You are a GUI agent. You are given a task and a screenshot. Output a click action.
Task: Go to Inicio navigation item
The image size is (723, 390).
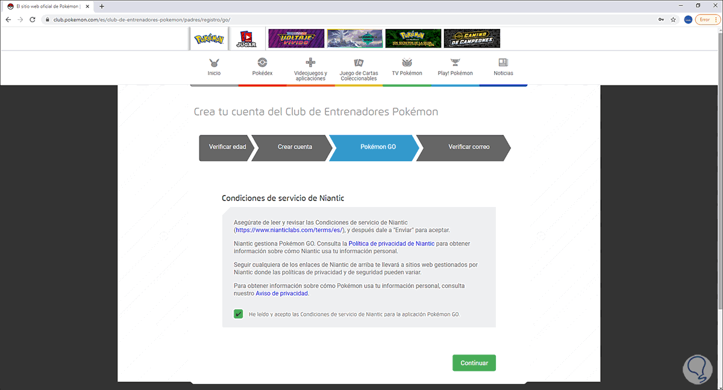tap(214, 67)
